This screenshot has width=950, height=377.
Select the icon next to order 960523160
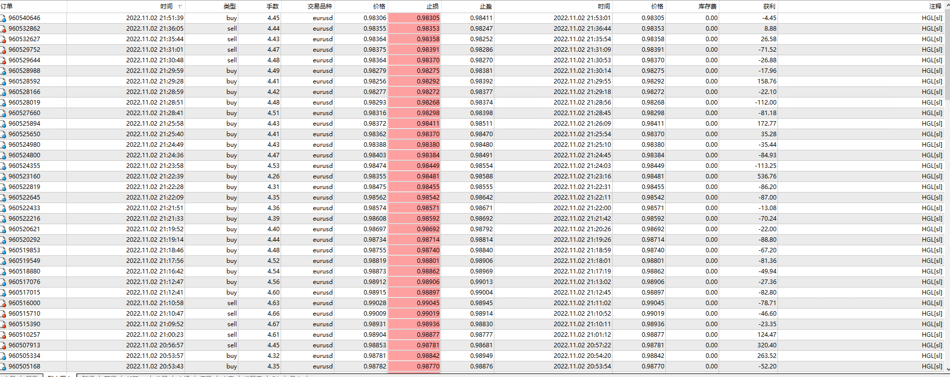click(3, 176)
